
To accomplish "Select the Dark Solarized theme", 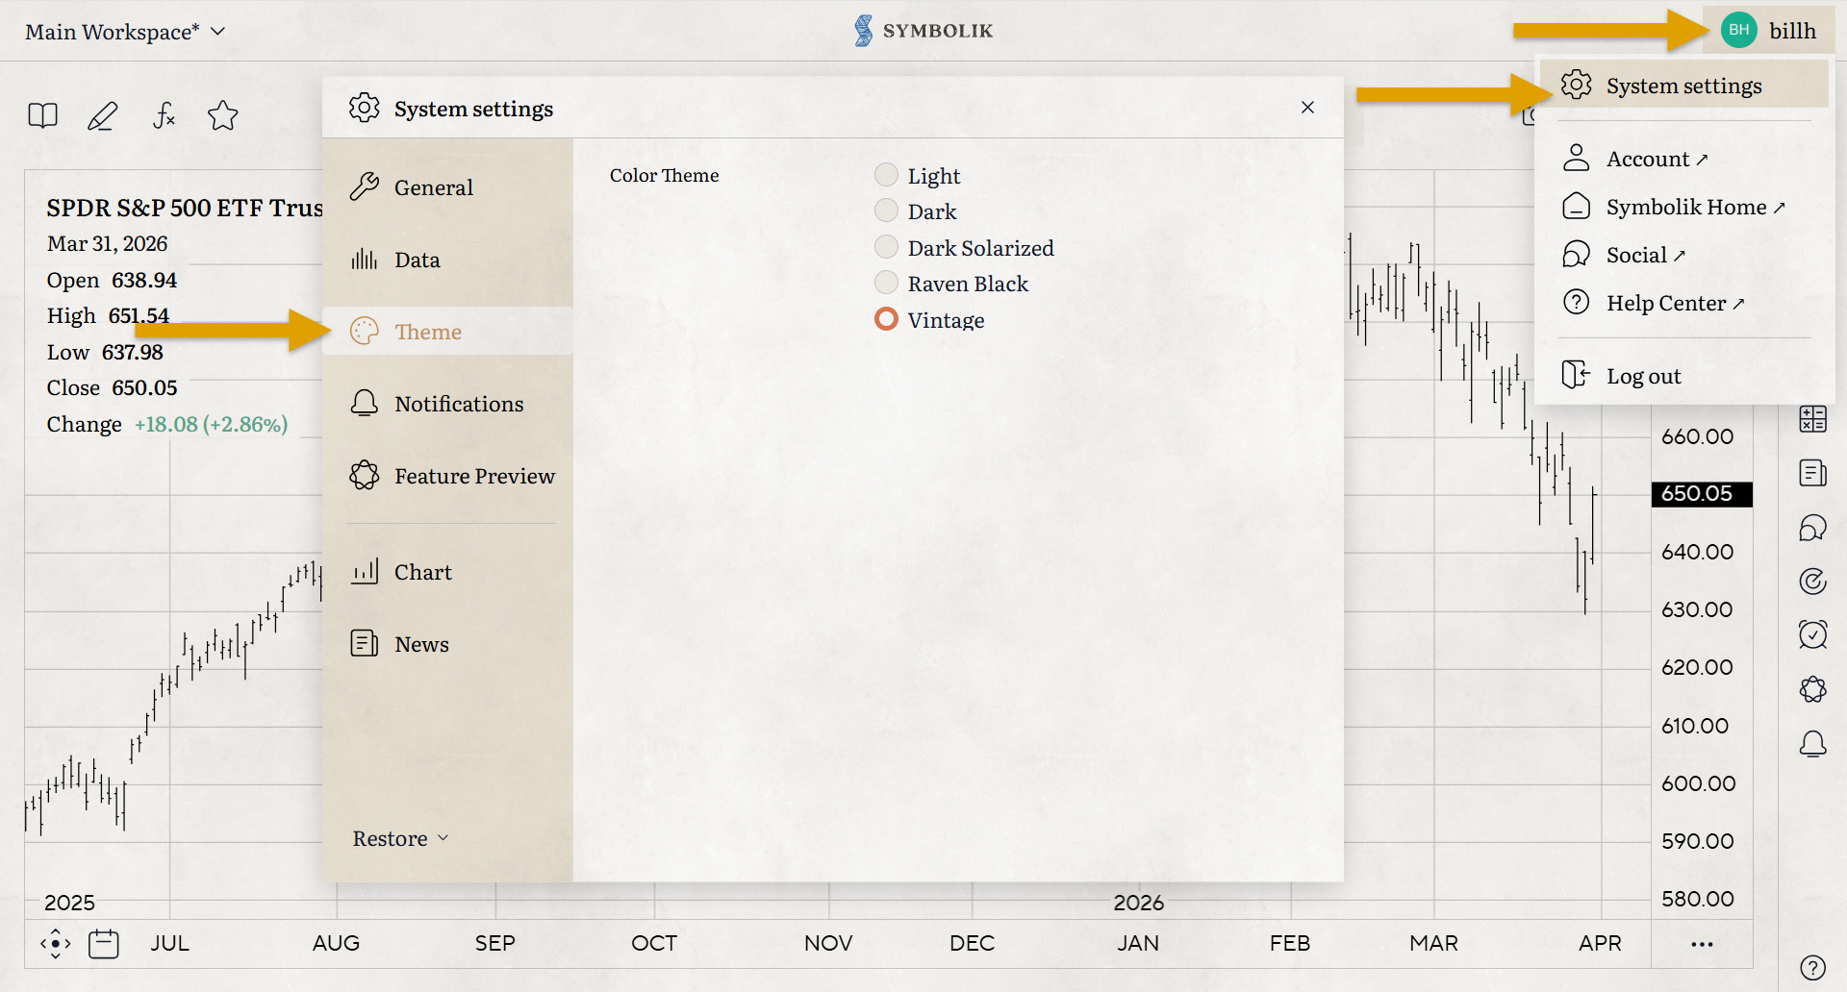I will pyautogui.click(x=886, y=248).
